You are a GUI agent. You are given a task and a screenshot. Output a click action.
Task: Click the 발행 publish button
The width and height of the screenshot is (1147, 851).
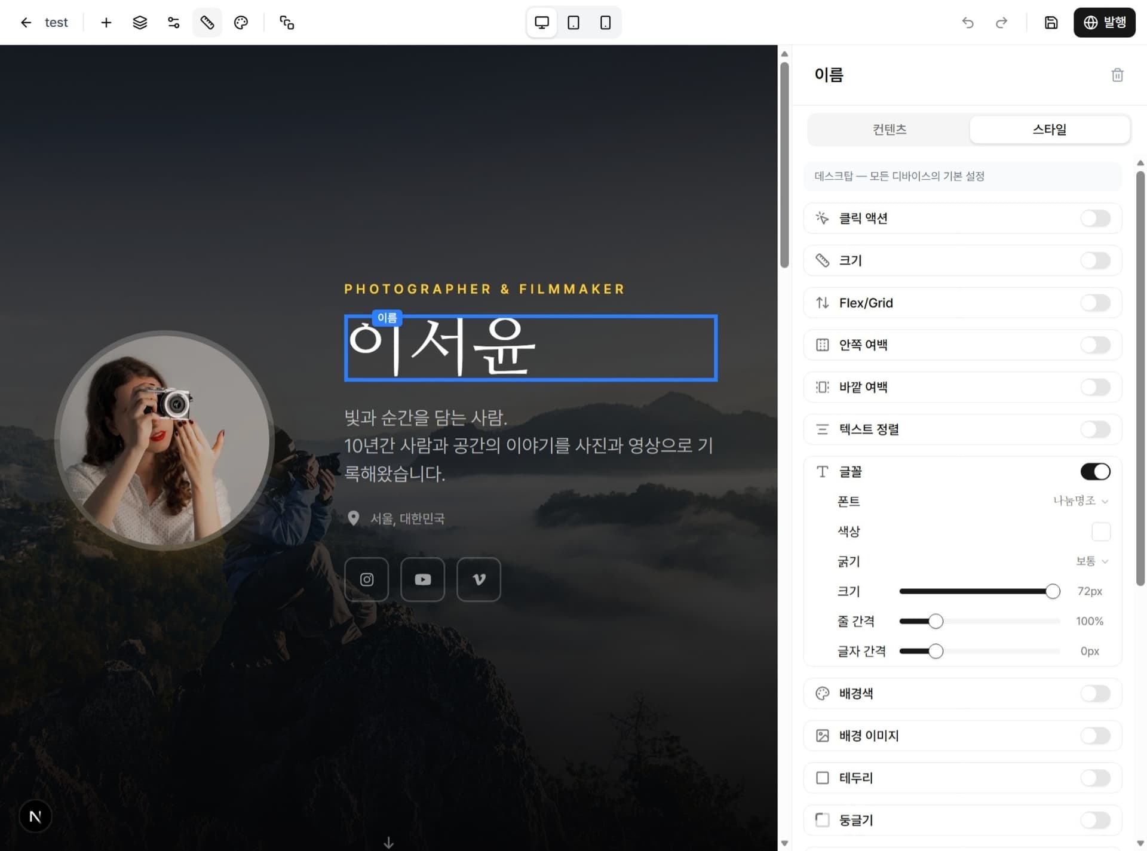(x=1105, y=22)
